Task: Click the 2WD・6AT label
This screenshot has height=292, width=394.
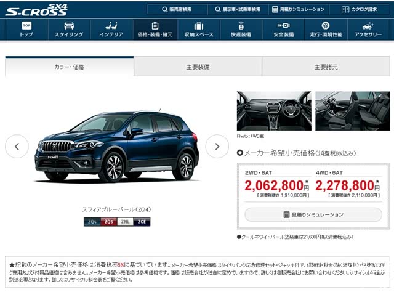Action: click(259, 172)
